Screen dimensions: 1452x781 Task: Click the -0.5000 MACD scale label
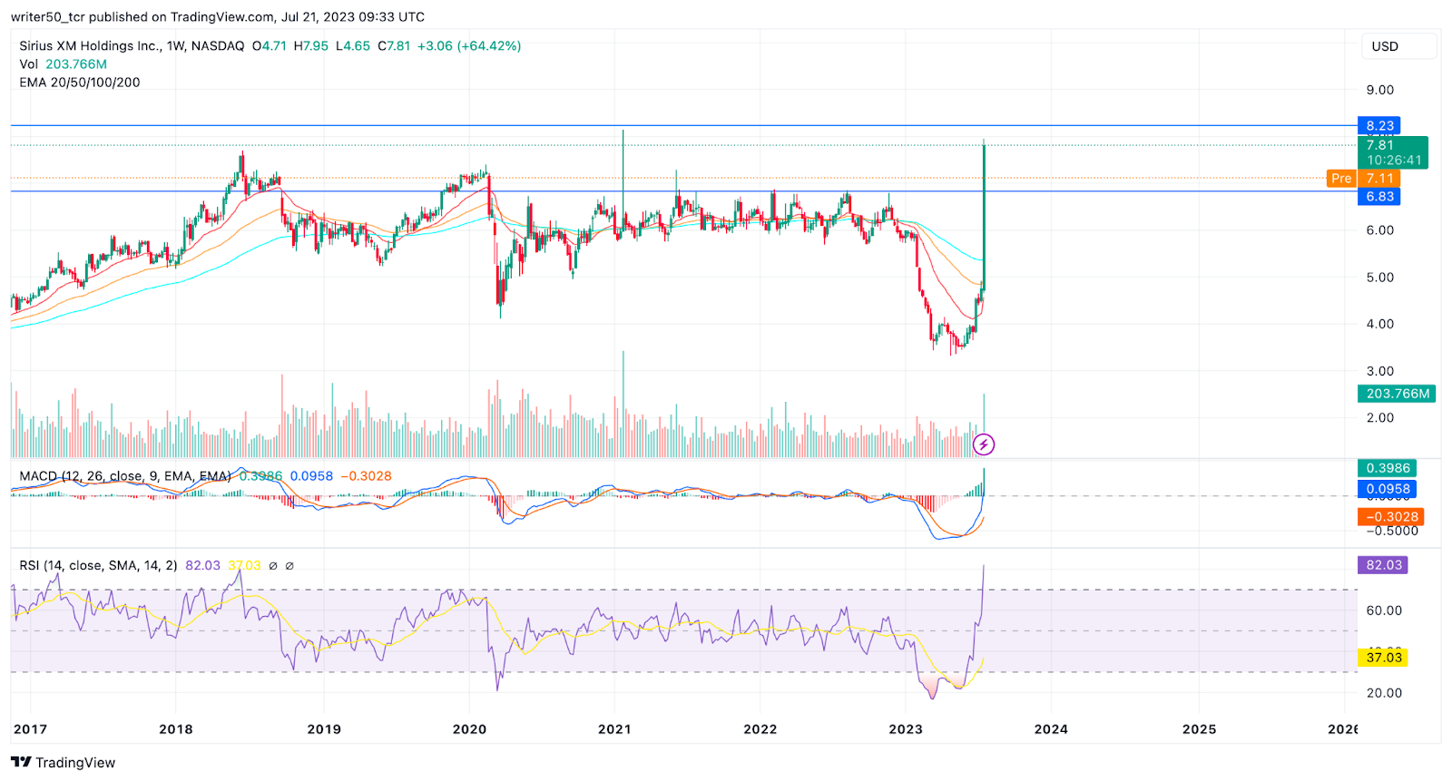point(1391,532)
